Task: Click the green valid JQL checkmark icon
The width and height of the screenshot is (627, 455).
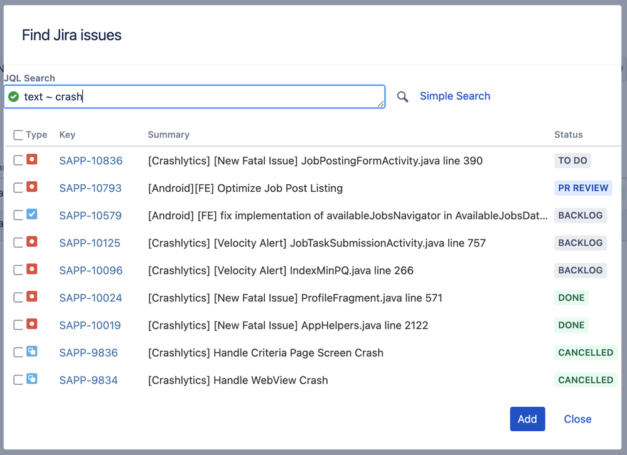Action: [14, 97]
